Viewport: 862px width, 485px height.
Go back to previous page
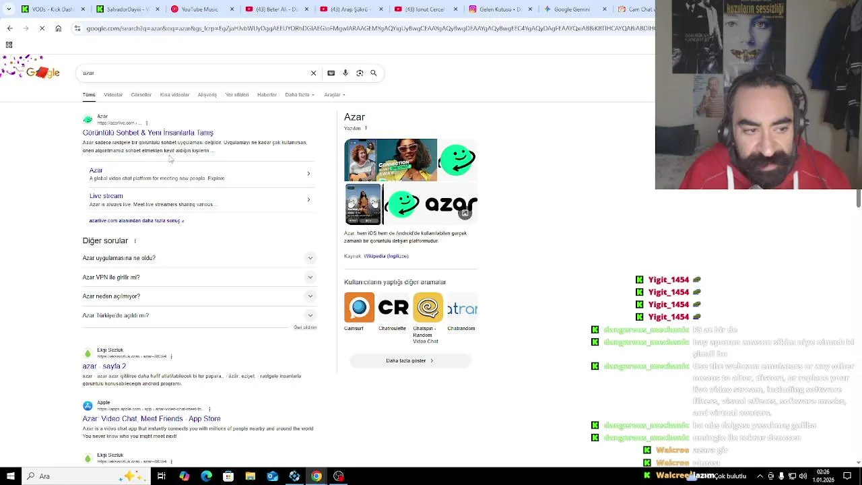point(9,28)
